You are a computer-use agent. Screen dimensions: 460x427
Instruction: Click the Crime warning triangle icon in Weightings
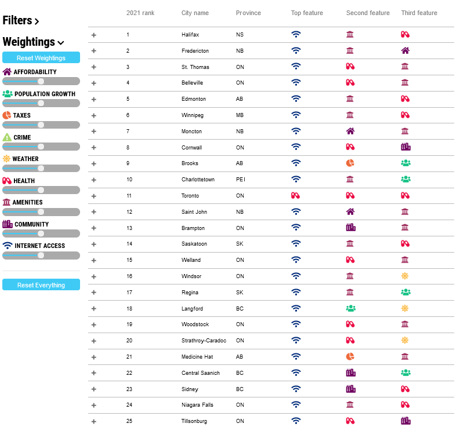(7, 137)
